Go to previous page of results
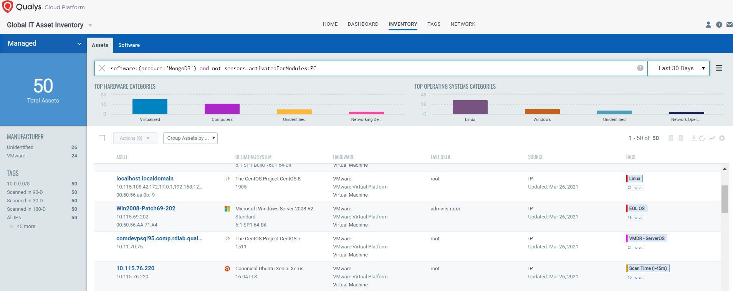Screen dimensions: 733x291 click(671, 138)
